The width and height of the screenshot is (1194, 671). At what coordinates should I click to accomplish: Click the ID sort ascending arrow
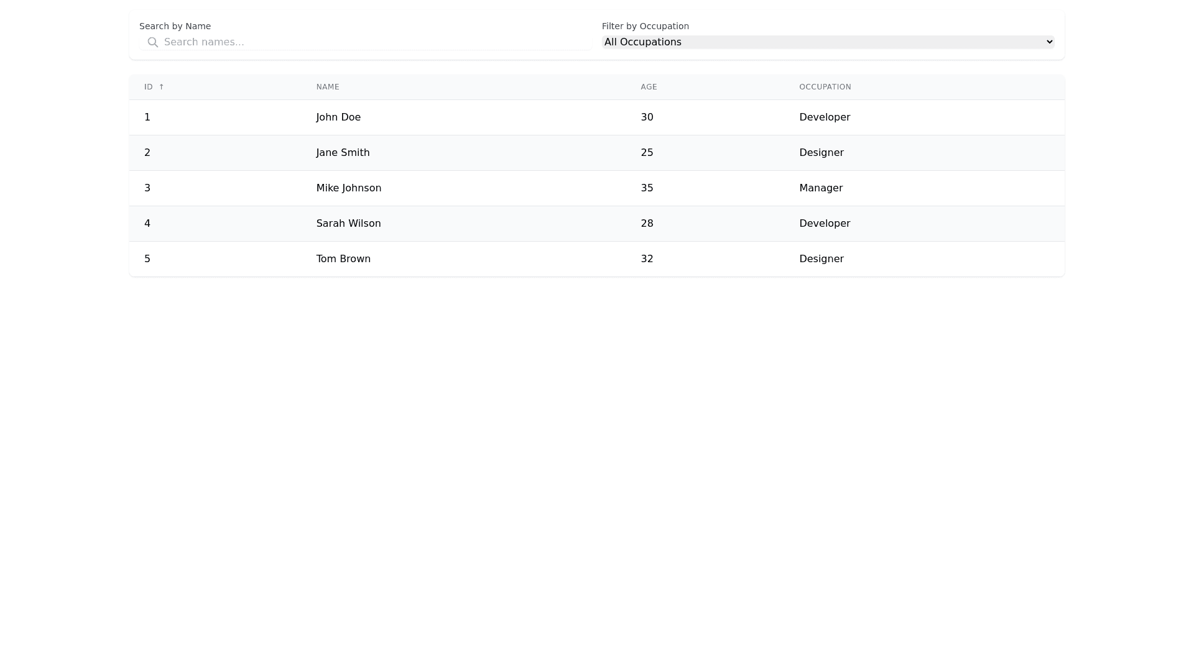click(162, 87)
